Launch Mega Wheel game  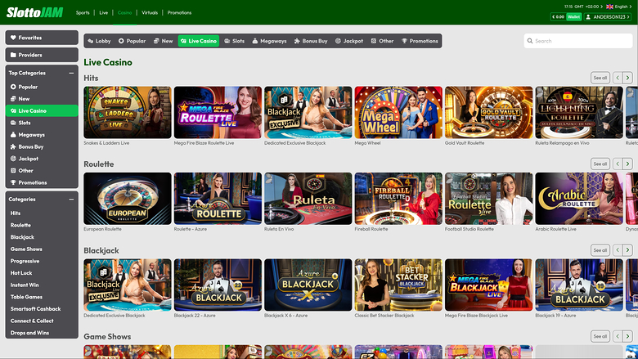[x=398, y=112]
